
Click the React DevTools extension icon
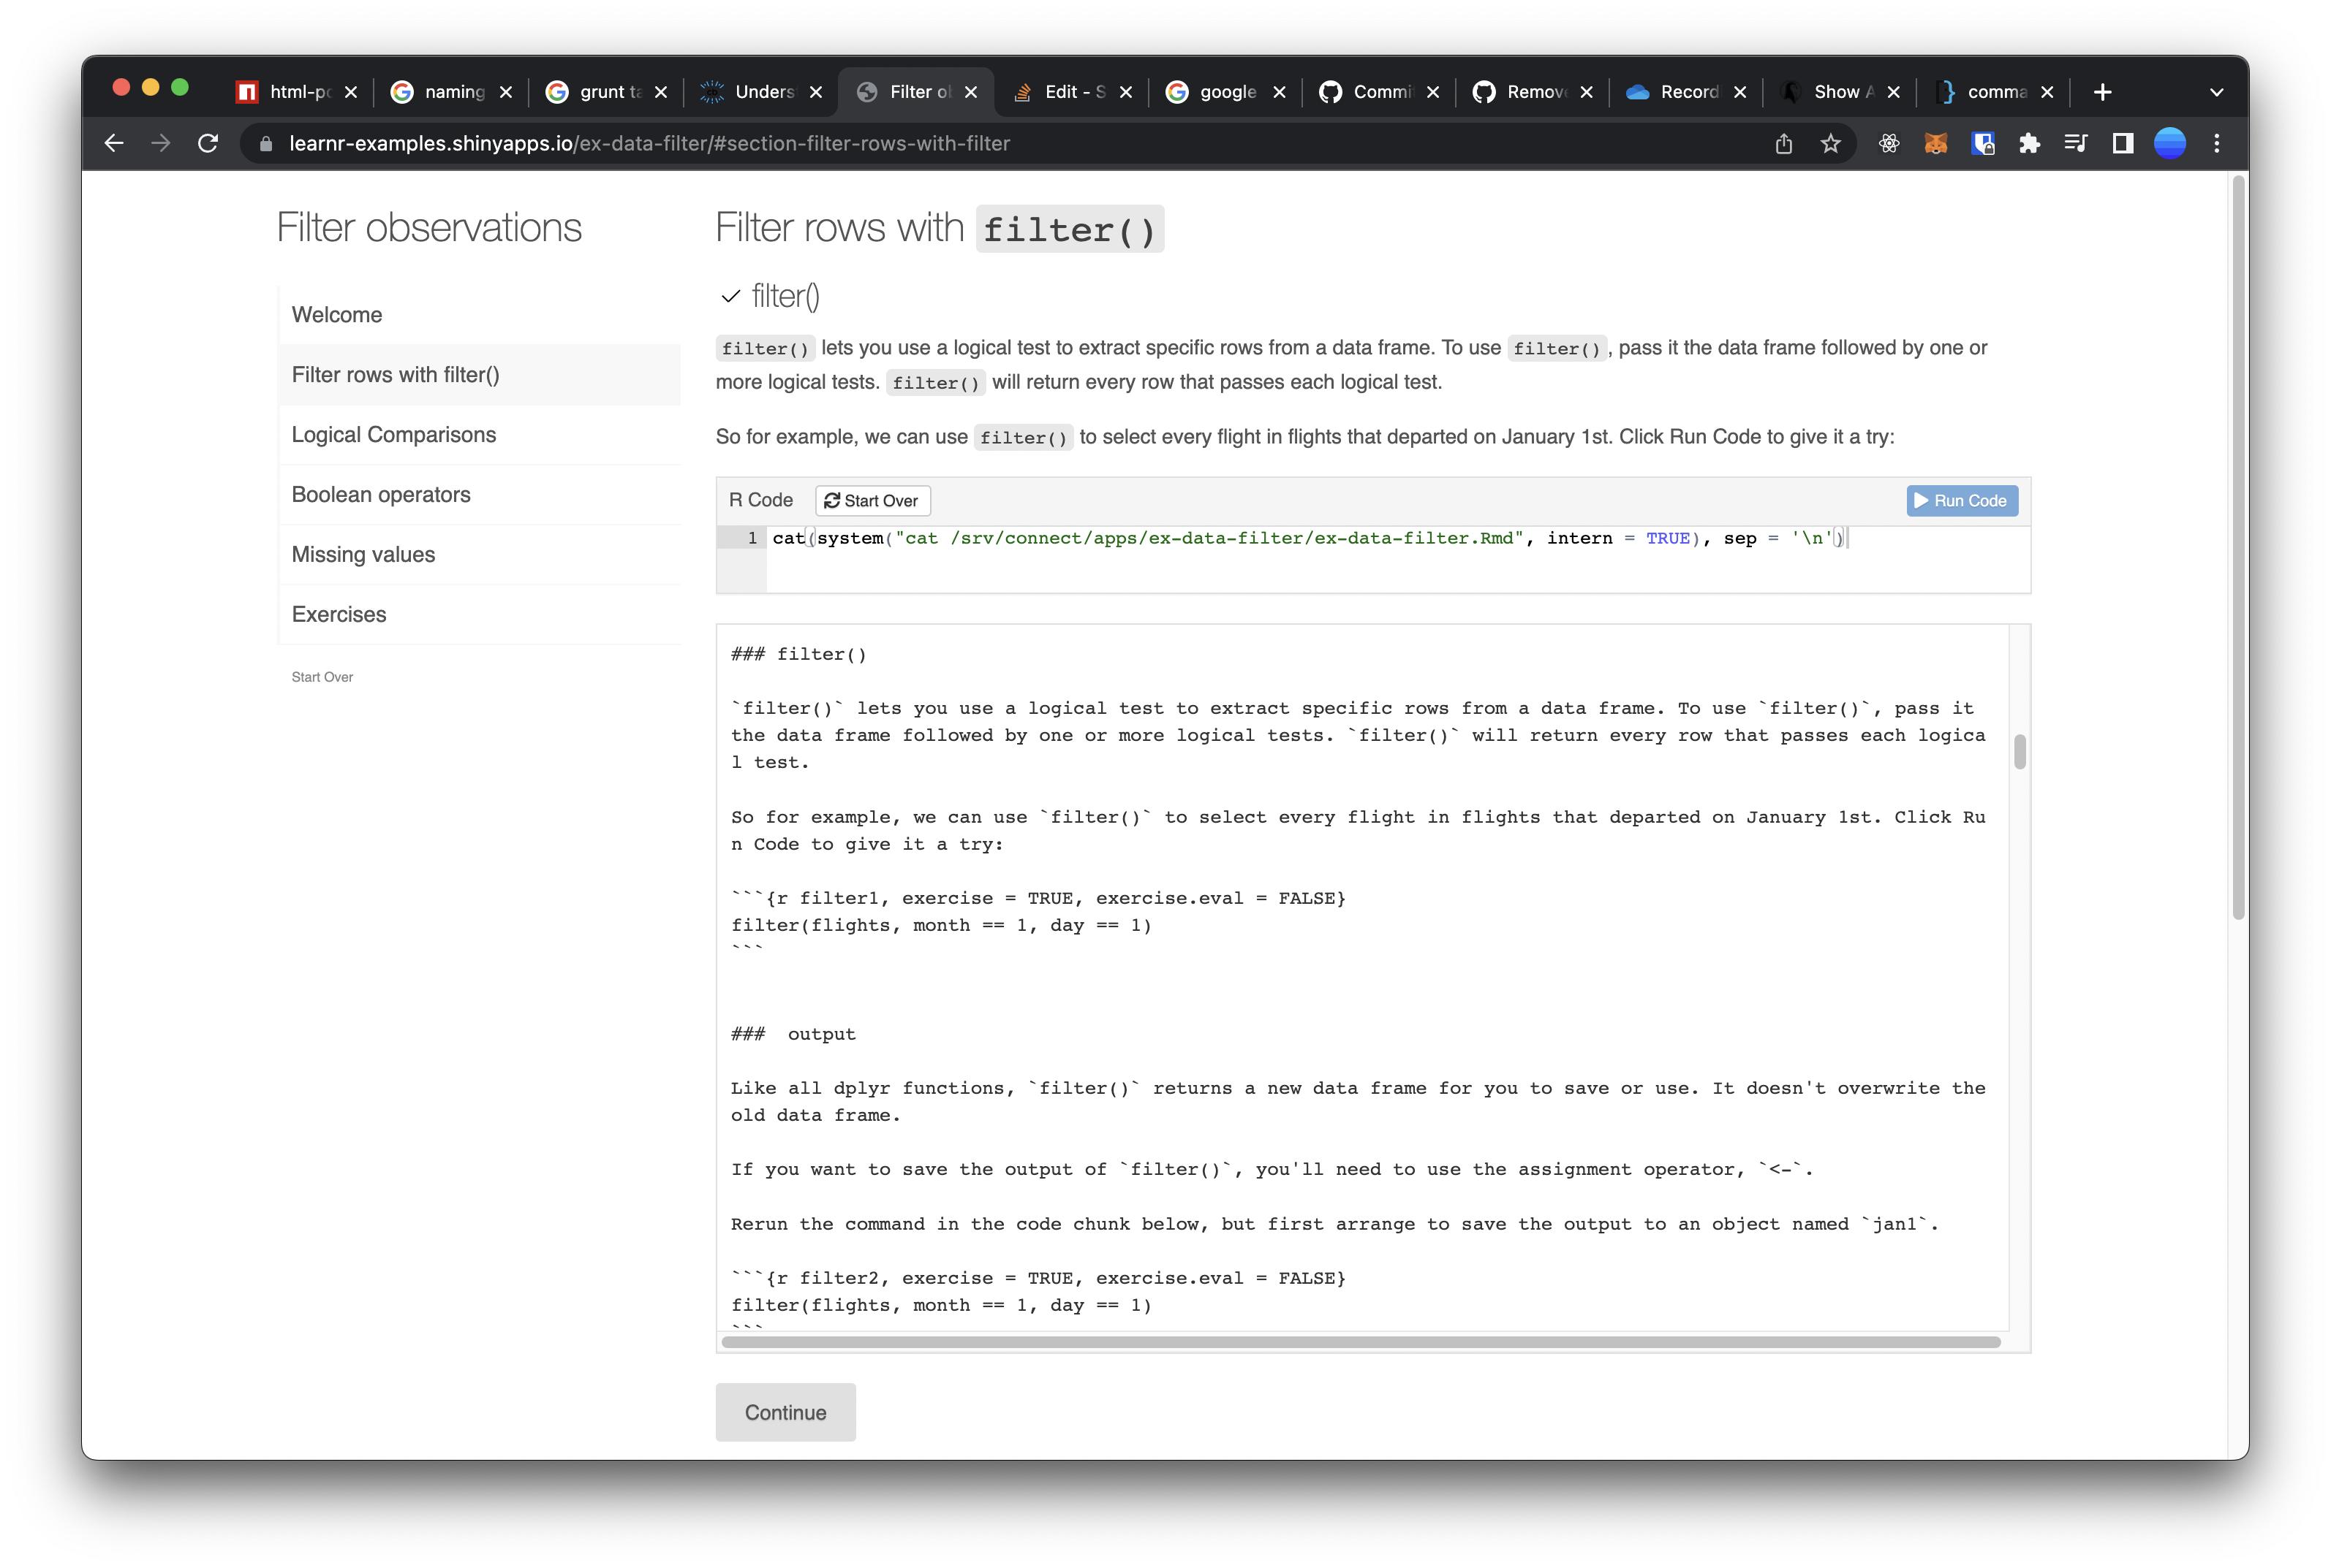coord(1888,144)
